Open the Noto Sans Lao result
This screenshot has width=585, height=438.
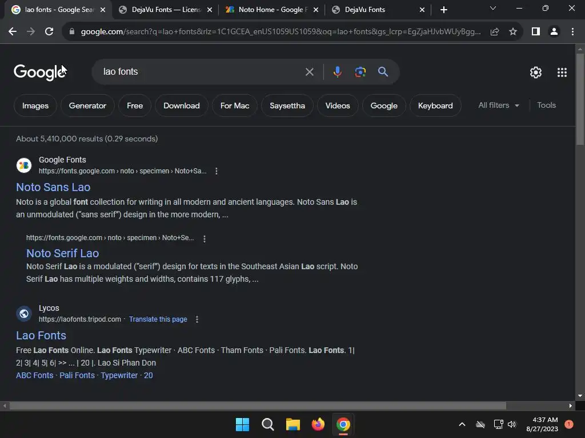click(x=53, y=187)
